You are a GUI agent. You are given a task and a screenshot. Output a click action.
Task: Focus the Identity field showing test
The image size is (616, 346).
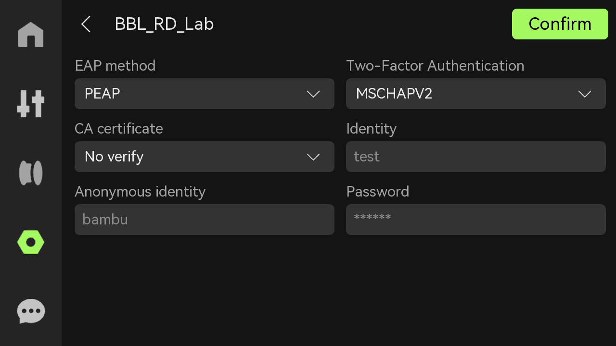coord(476,157)
